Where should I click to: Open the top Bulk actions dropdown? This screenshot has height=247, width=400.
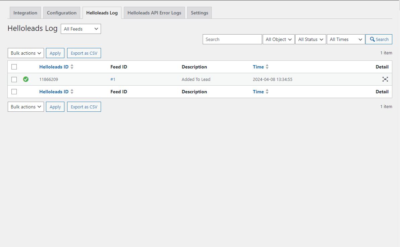pos(26,53)
